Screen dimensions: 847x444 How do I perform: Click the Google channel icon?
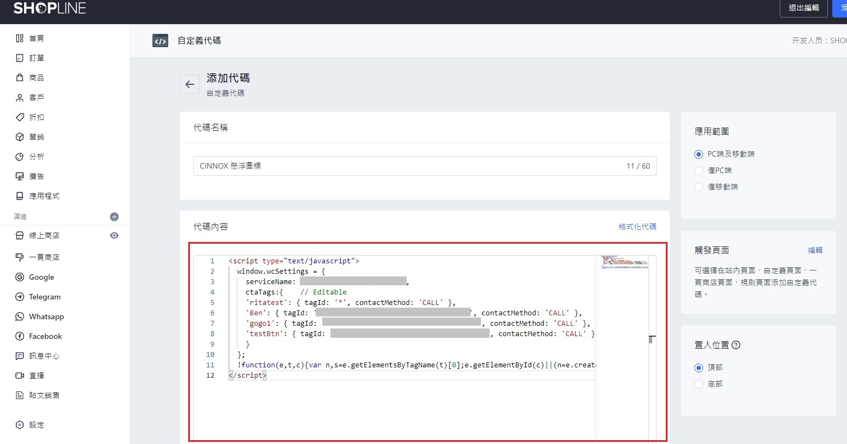[x=20, y=277]
